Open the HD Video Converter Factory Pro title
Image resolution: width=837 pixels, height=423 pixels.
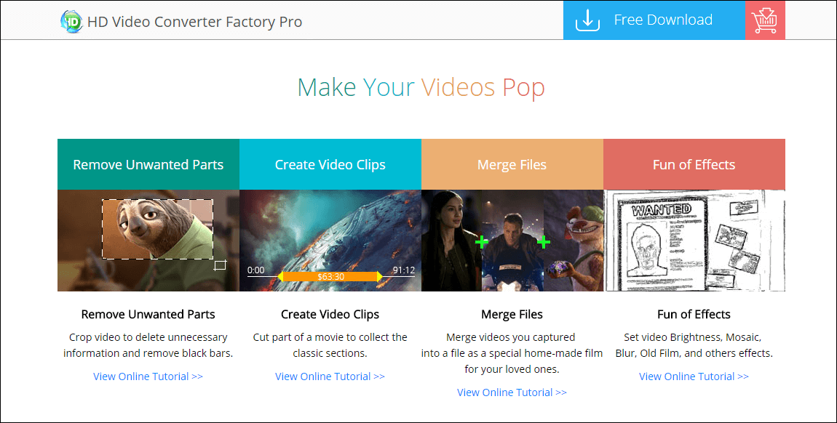(x=195, y=22)
